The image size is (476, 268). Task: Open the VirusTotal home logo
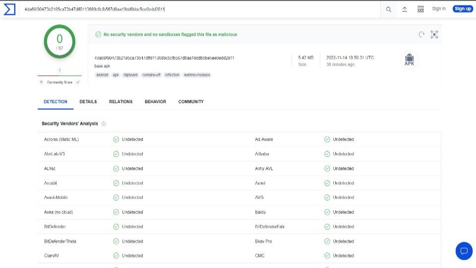9,9
